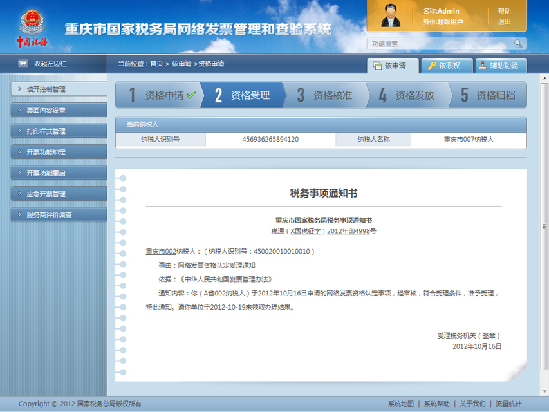Click the underlined X国税征字 text
Image resolution: width=549 pixels, height=412 pixels.
point(305,231)
